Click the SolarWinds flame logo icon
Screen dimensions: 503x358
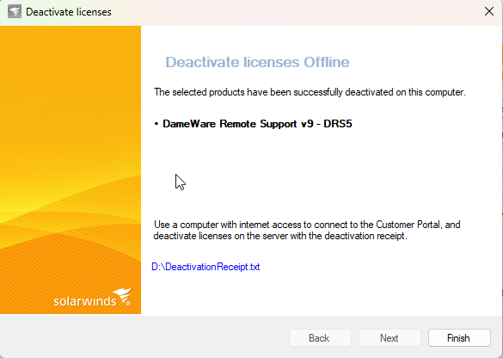122,296
